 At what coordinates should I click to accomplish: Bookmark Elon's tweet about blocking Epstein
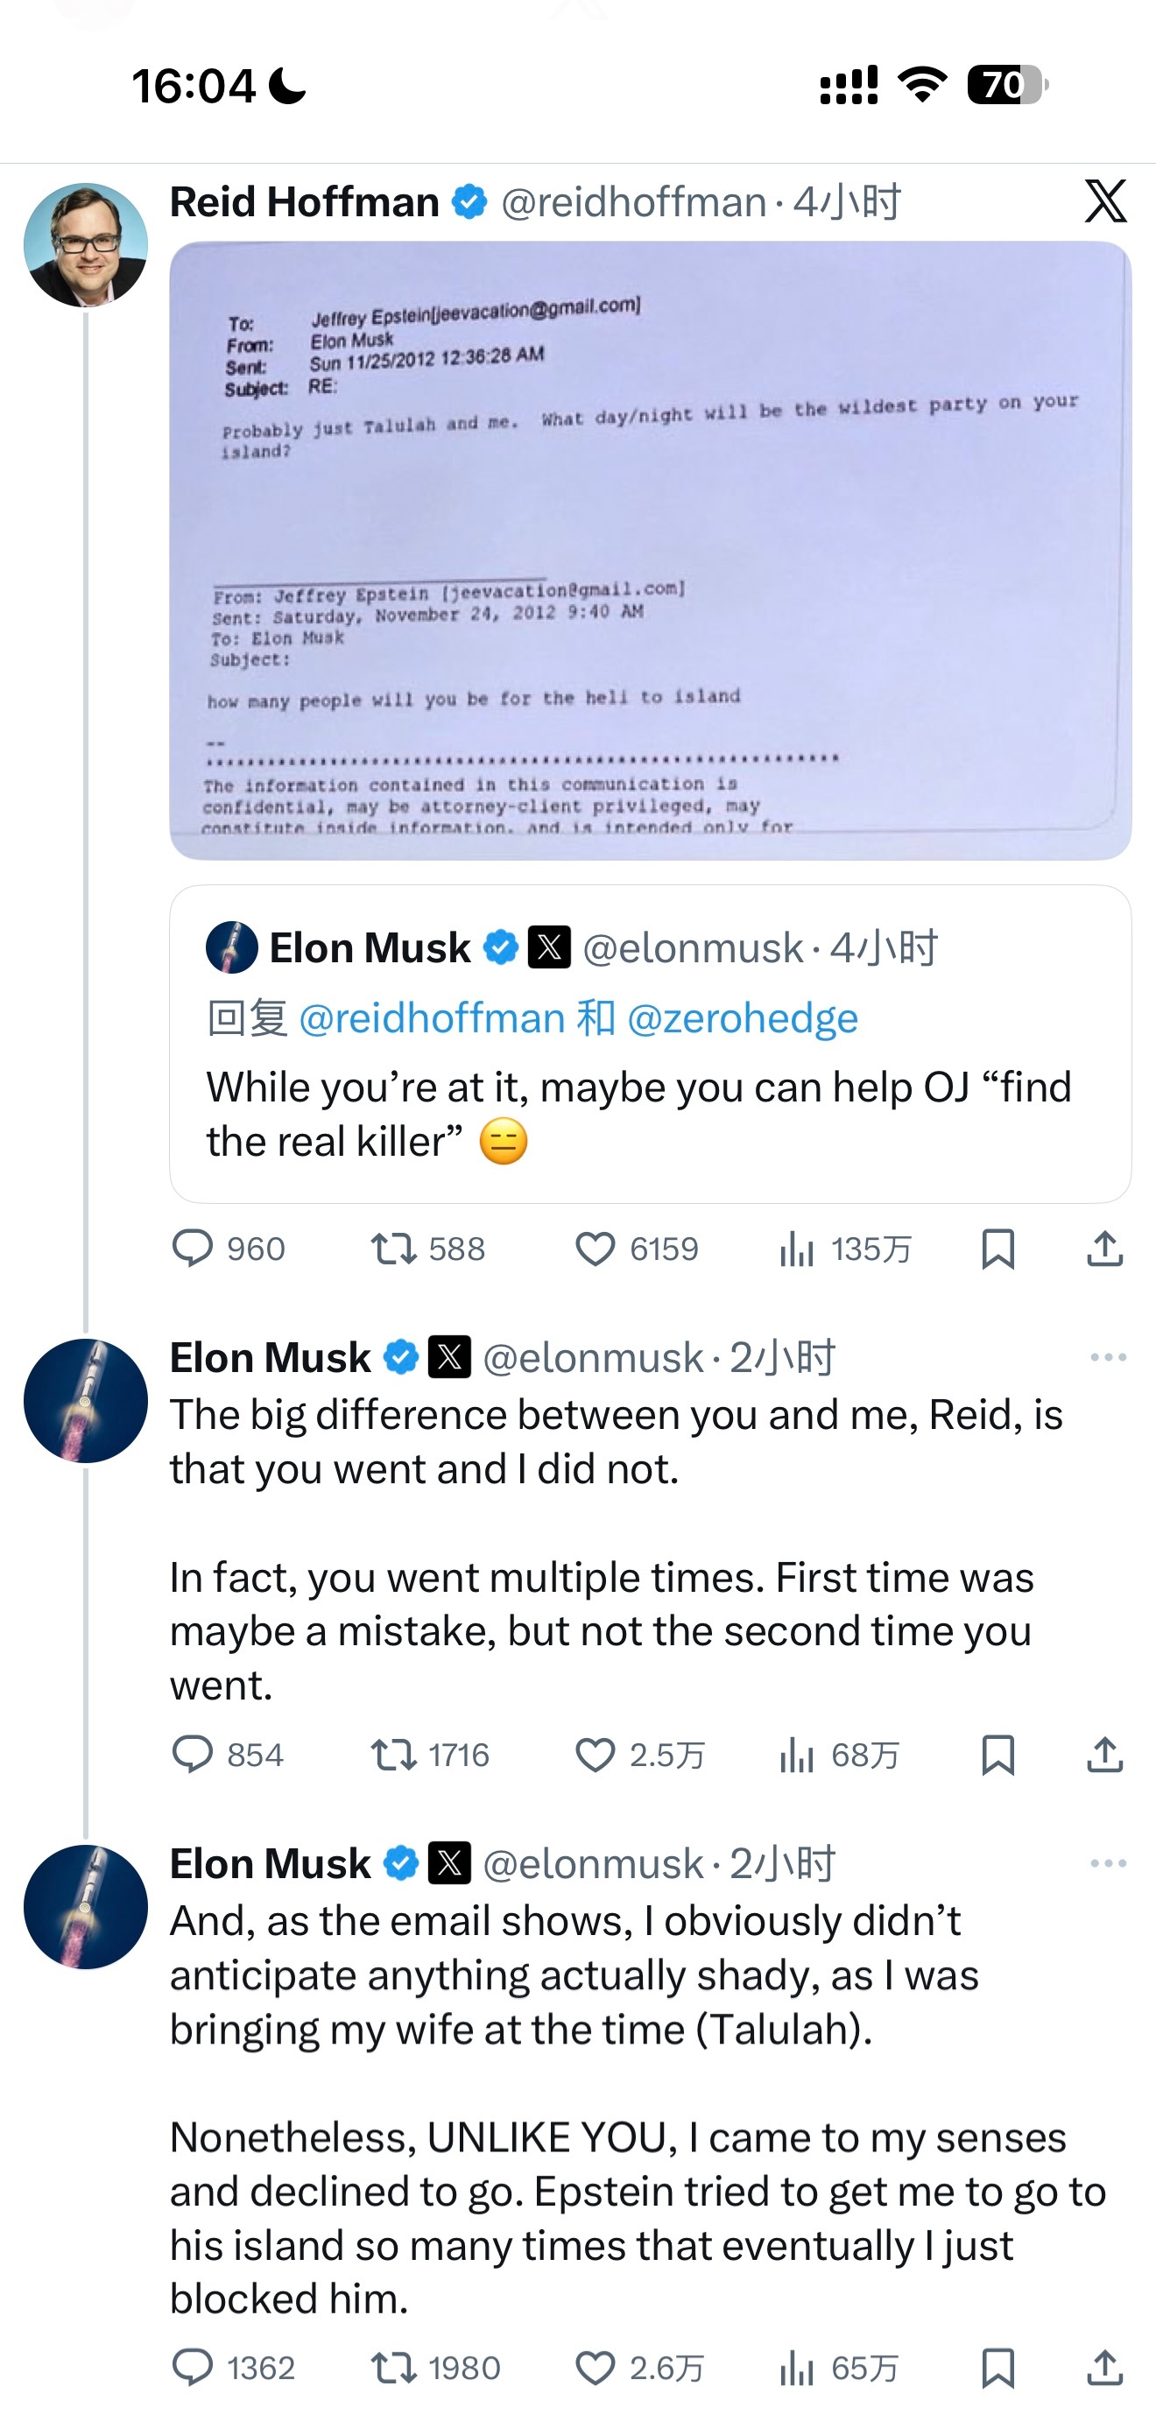[997, 2368]
